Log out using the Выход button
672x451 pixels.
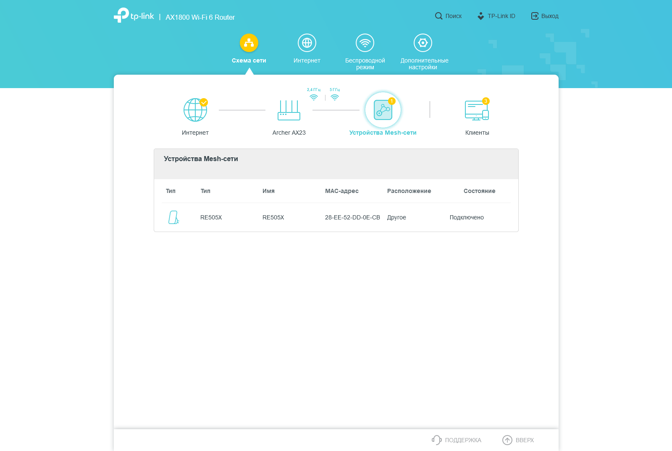point(545,16)
